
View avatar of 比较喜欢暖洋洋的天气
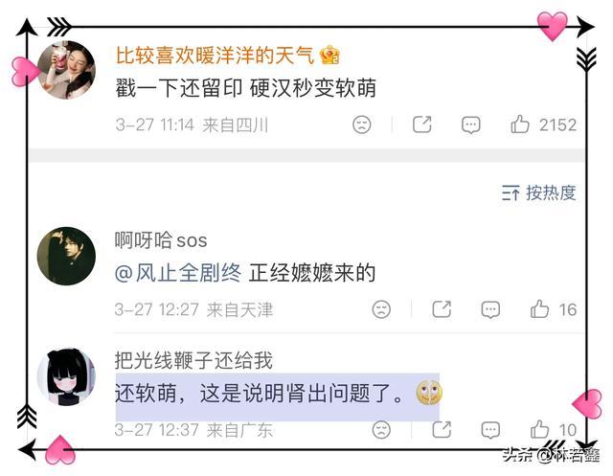pos(66,70)
